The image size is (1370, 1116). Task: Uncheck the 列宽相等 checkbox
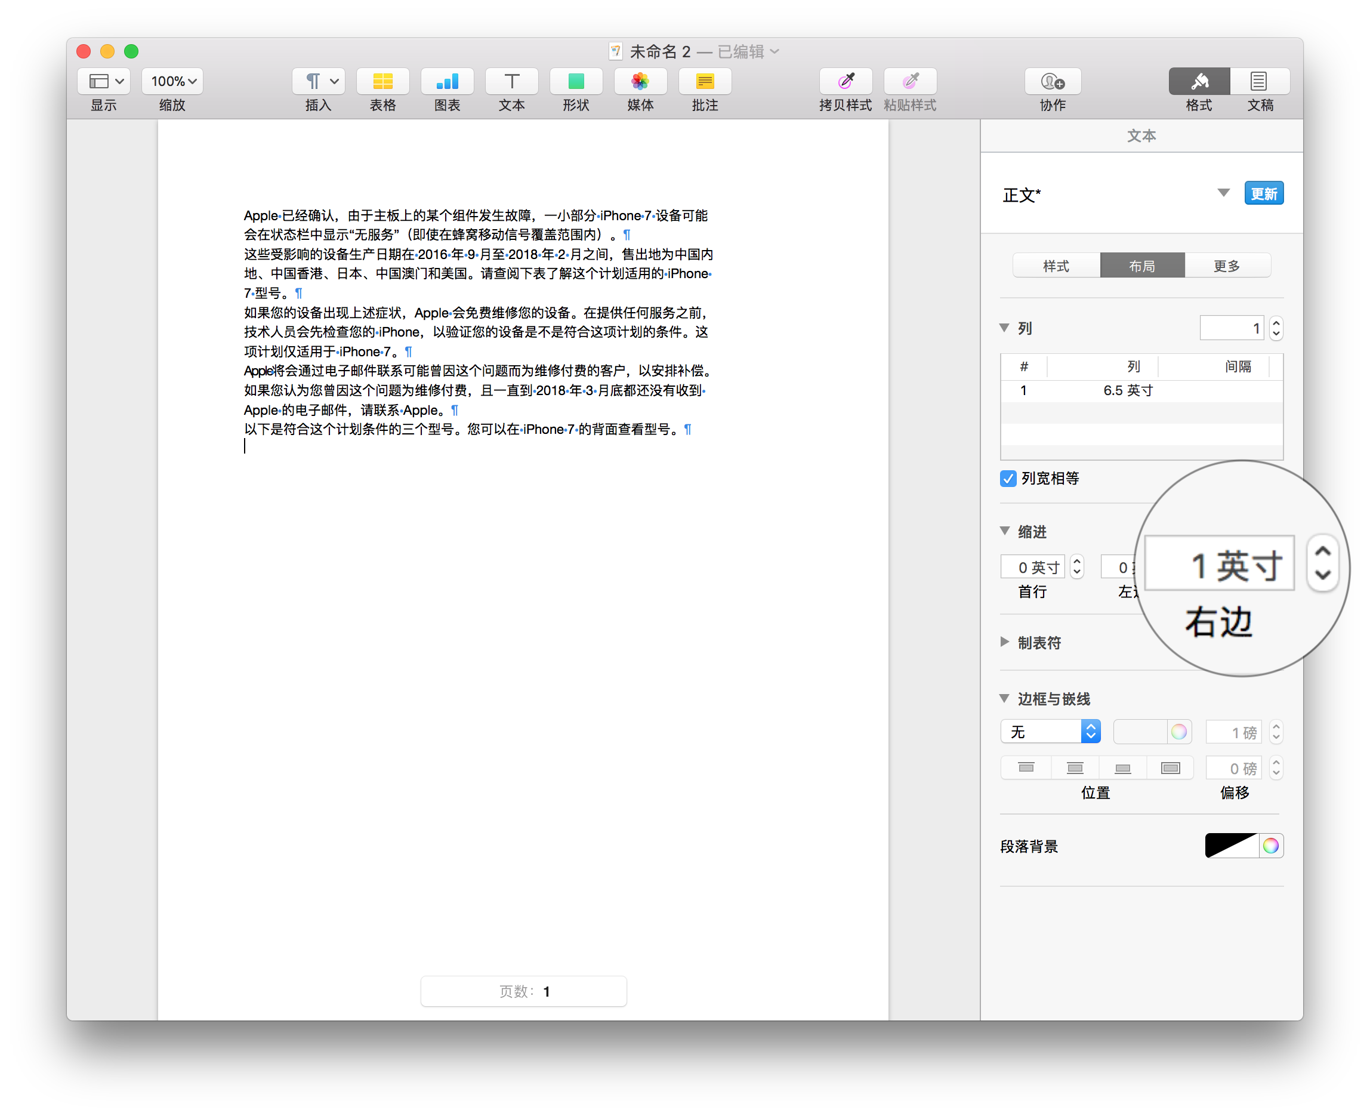tap(1008, 478)
